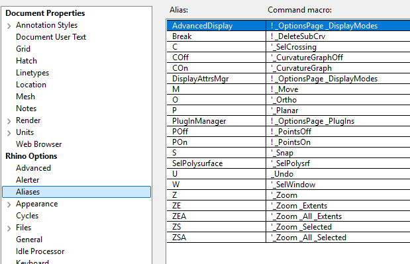Select alias P cell

(x=216, y=110)
